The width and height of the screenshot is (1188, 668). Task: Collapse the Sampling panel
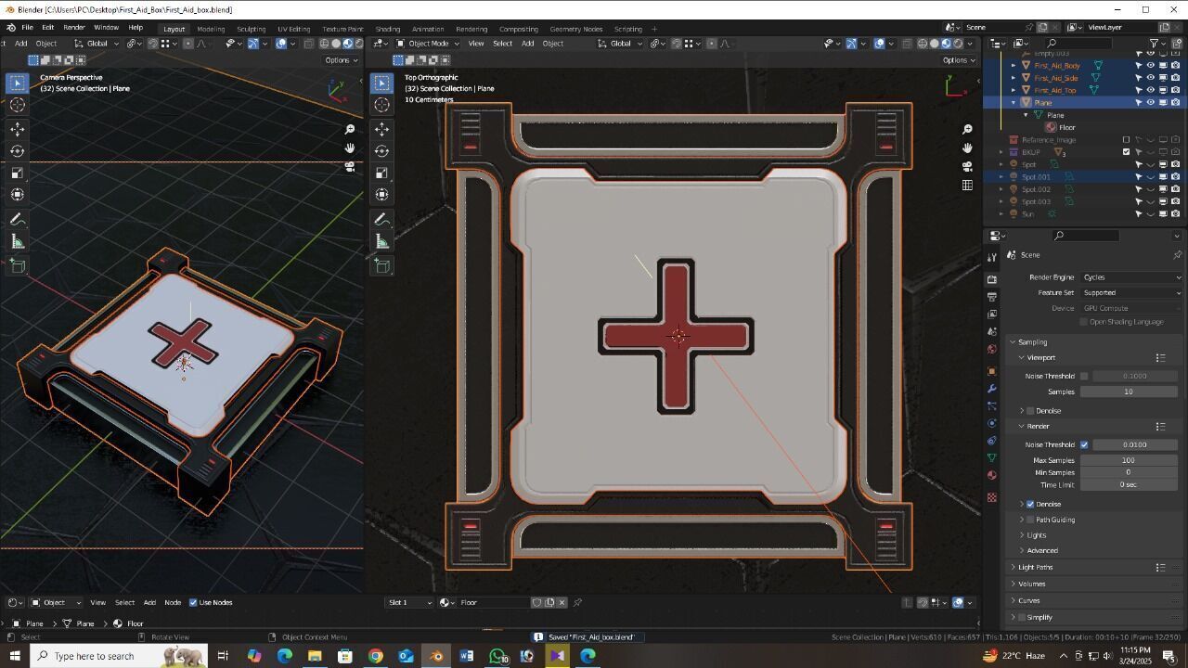(x=1031, y=341)
